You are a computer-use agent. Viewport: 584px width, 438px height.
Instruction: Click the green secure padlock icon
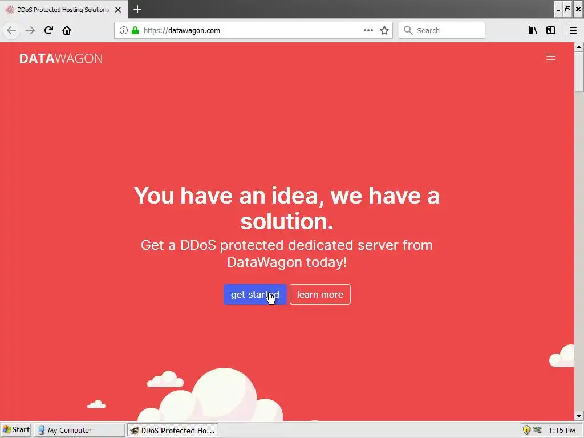pyautogui.click(x=135, y=30)
